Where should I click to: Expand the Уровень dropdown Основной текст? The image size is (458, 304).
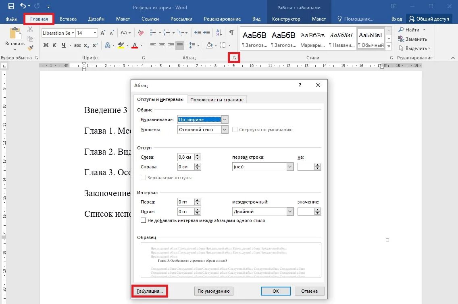pos(224,130)
